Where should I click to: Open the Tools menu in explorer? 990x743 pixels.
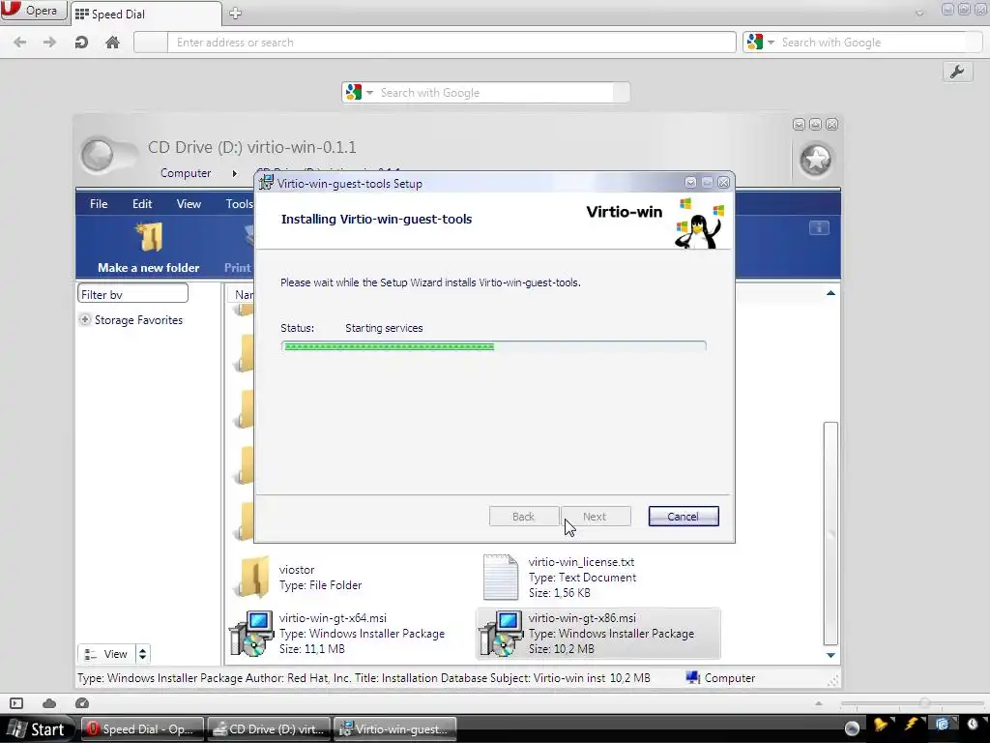[x=240, y=203]
